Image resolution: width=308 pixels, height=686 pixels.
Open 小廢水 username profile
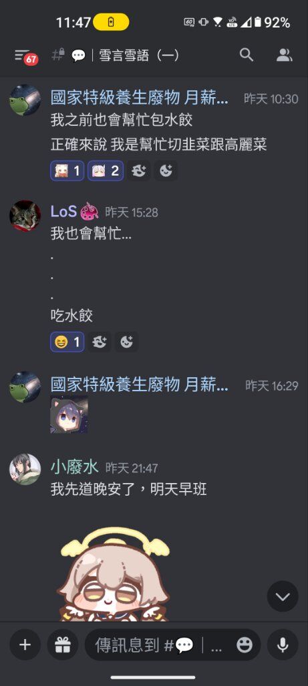[75, 468]
